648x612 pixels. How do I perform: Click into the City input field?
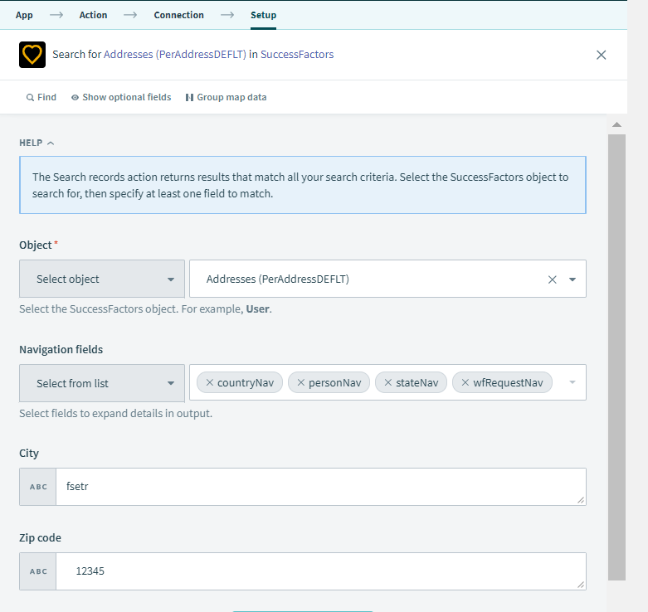[319, 487]
